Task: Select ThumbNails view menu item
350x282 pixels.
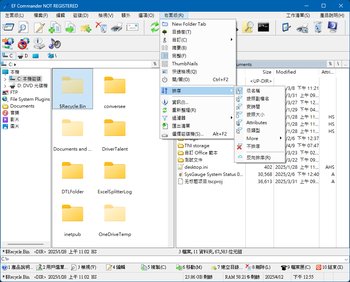Action: click(184, 63)
